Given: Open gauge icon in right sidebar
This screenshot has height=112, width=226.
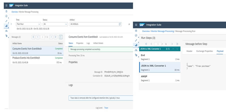Looking at the screenshot, I should 136,50.
